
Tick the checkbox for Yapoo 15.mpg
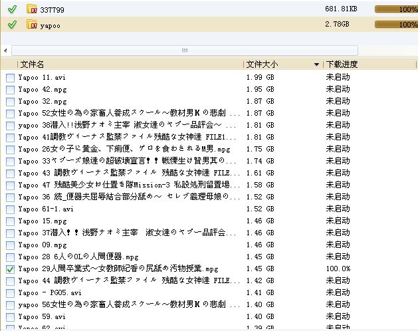tap(10, 221)
